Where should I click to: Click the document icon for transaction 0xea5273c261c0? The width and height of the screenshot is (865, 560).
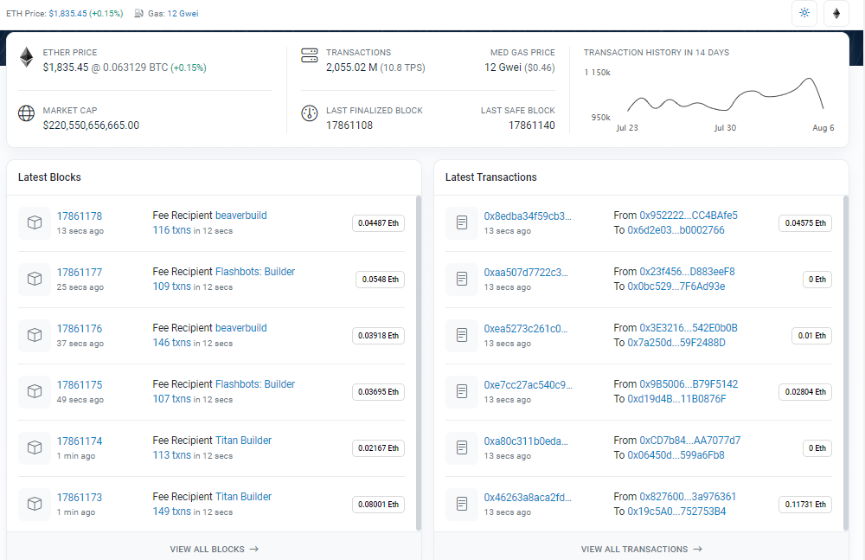[462, 335]
